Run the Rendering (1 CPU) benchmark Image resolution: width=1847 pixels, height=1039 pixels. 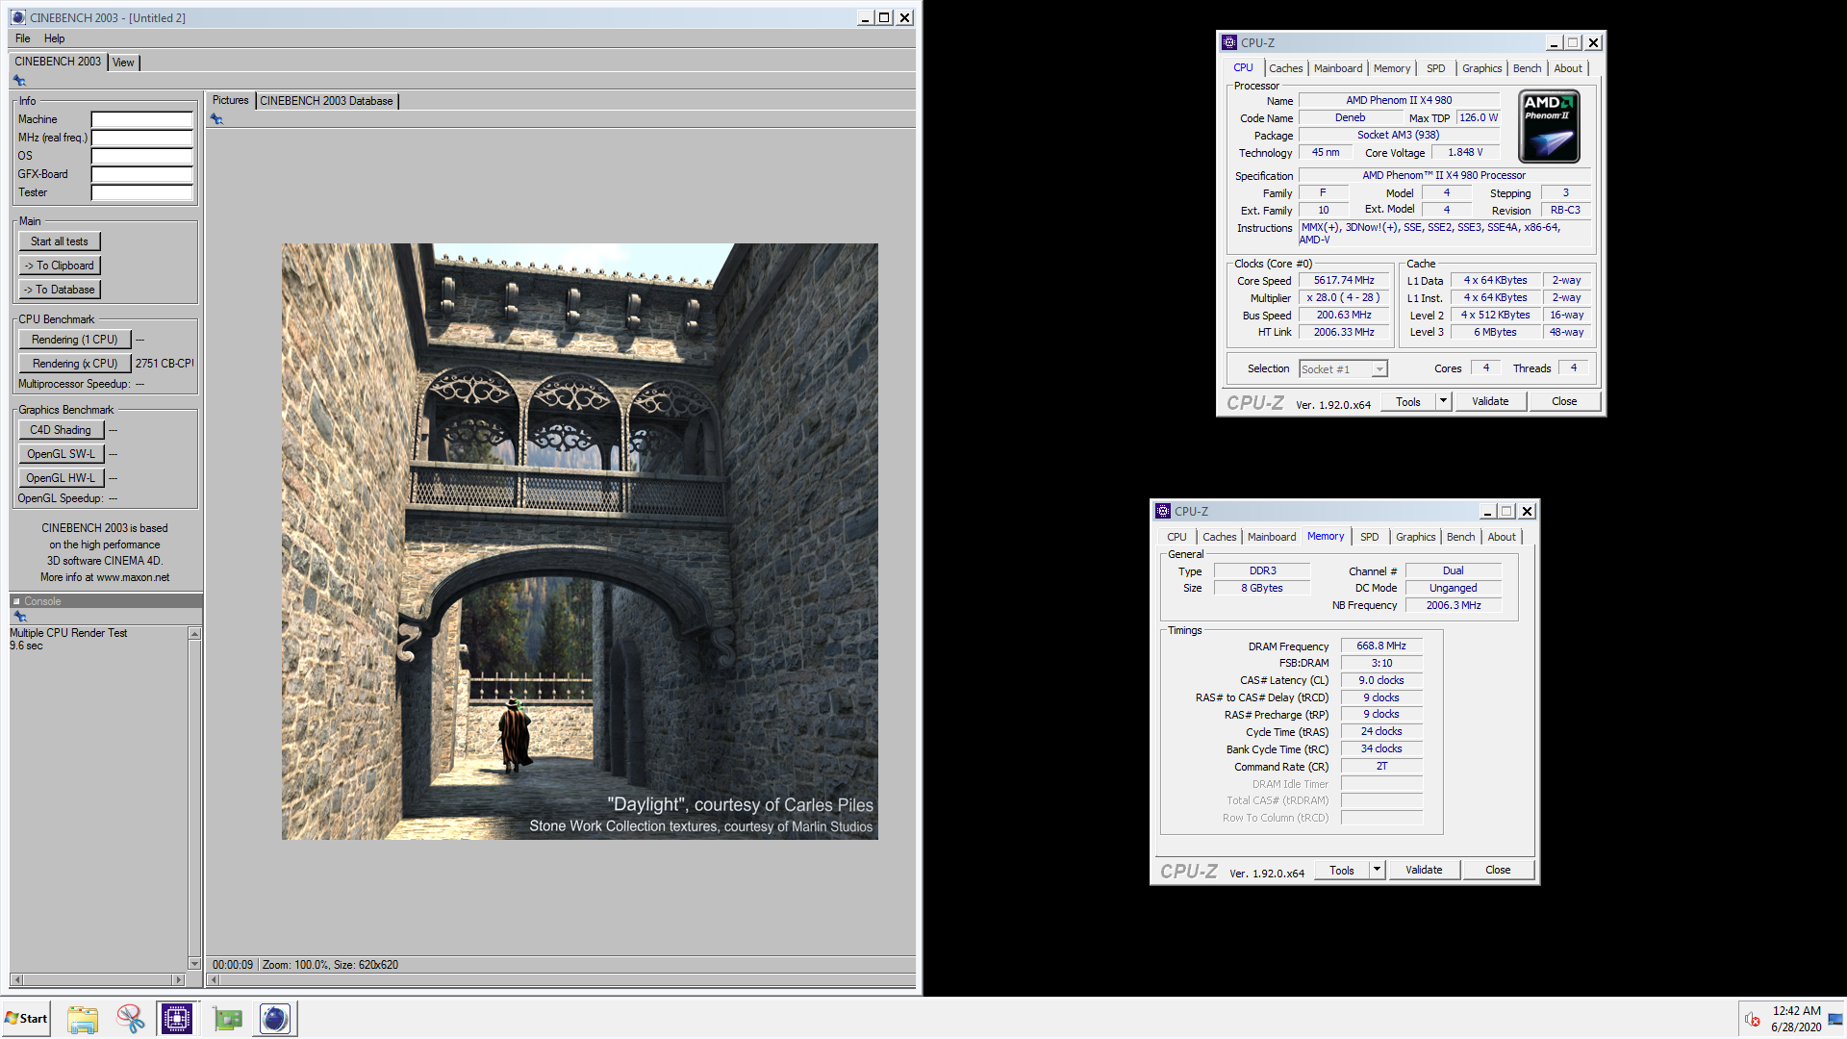click(75, 340)
